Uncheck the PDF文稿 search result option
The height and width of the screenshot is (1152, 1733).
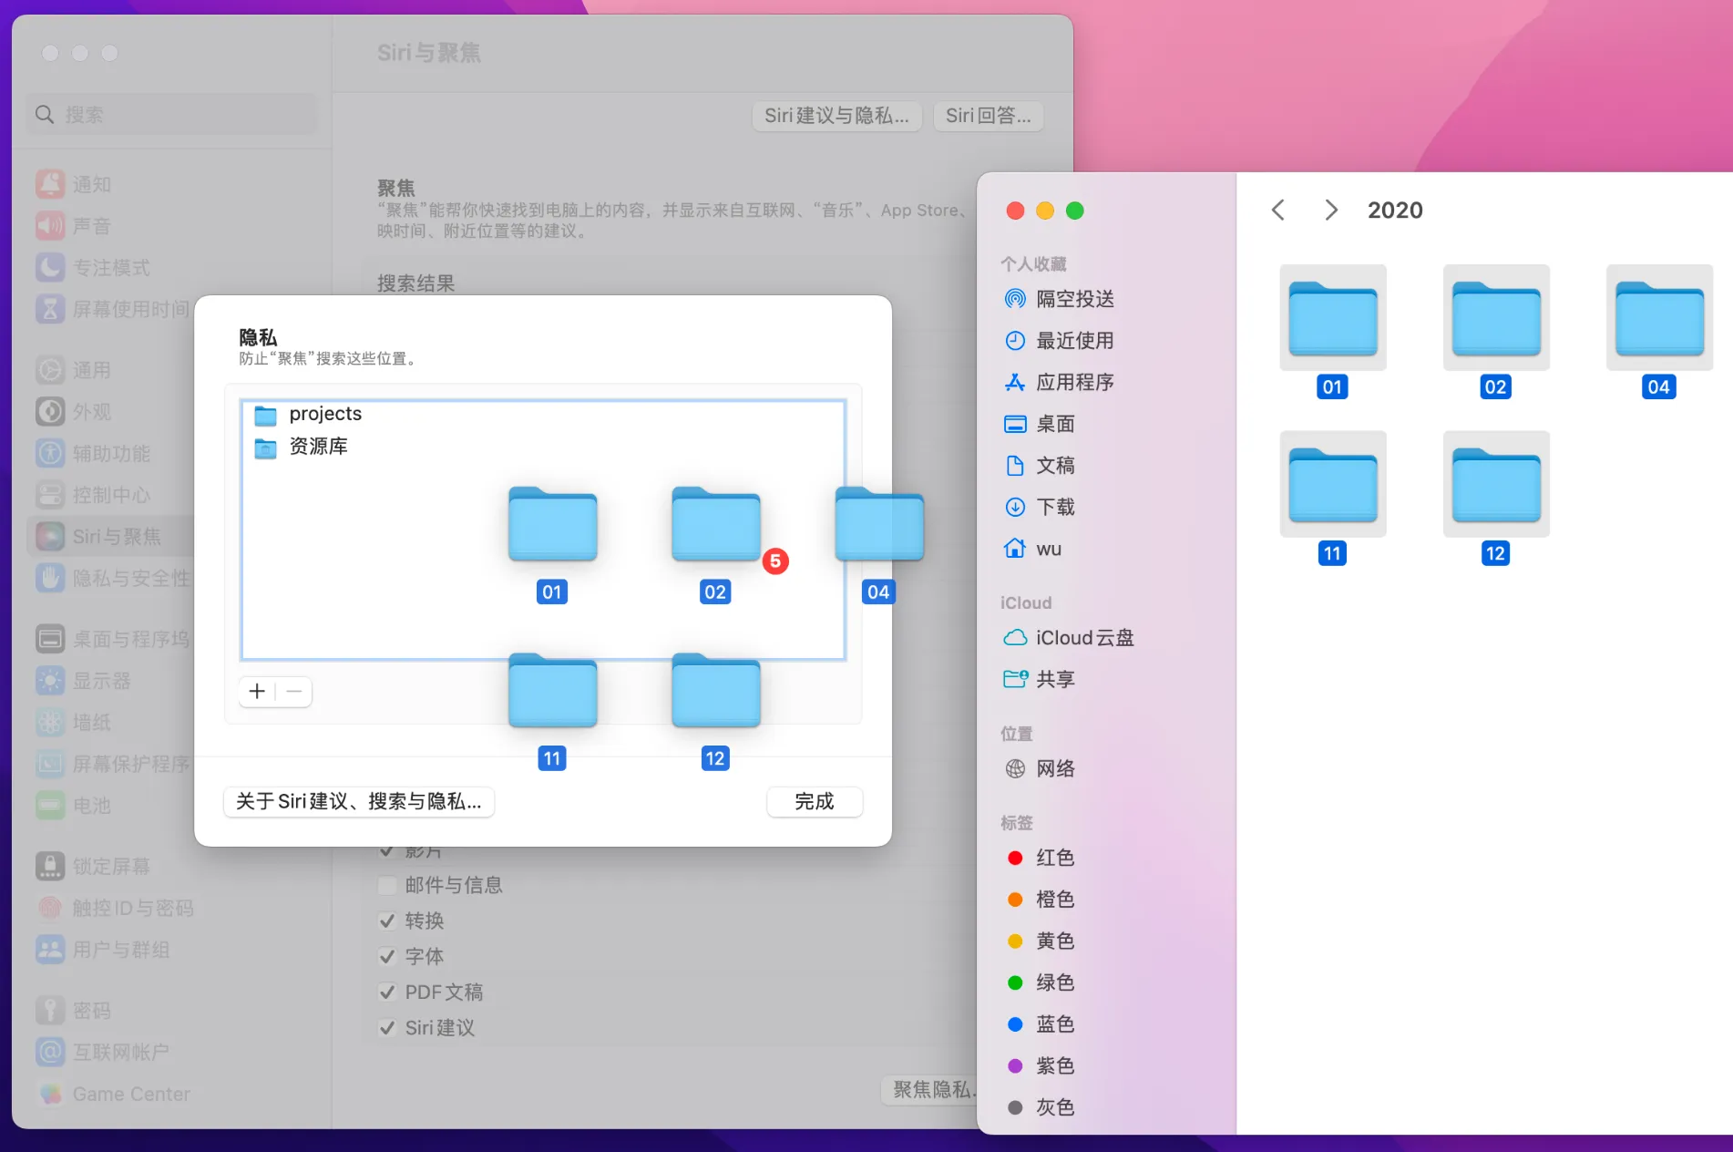pyautogui.click(x=386, y=992)
